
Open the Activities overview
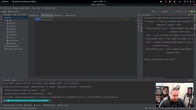click(5, 2)
